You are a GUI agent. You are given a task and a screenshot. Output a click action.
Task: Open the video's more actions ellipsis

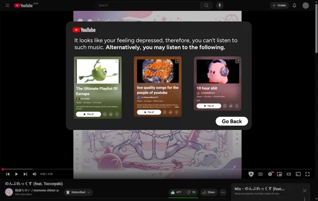pyautogui.click(x=223, y=192)
